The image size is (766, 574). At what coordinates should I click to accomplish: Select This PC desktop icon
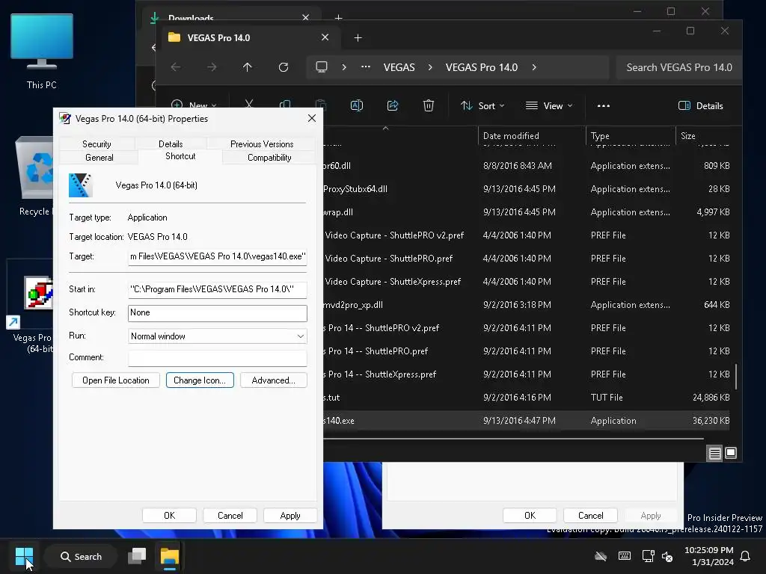[x=42, y=52]
